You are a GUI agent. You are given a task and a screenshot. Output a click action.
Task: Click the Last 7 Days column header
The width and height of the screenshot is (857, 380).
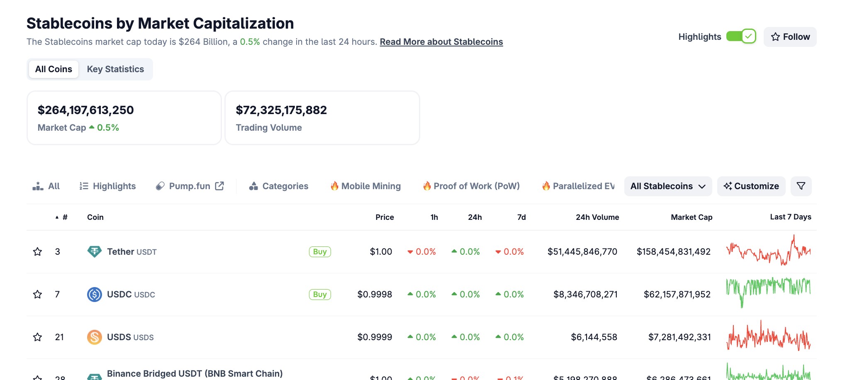point(791,217)
